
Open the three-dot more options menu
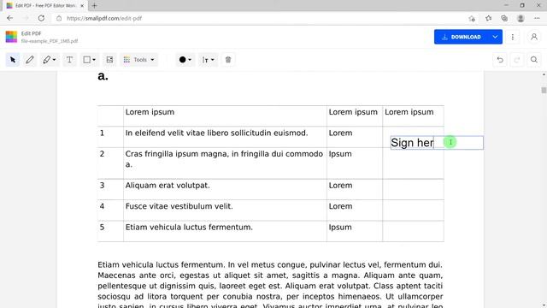[513, 37]
